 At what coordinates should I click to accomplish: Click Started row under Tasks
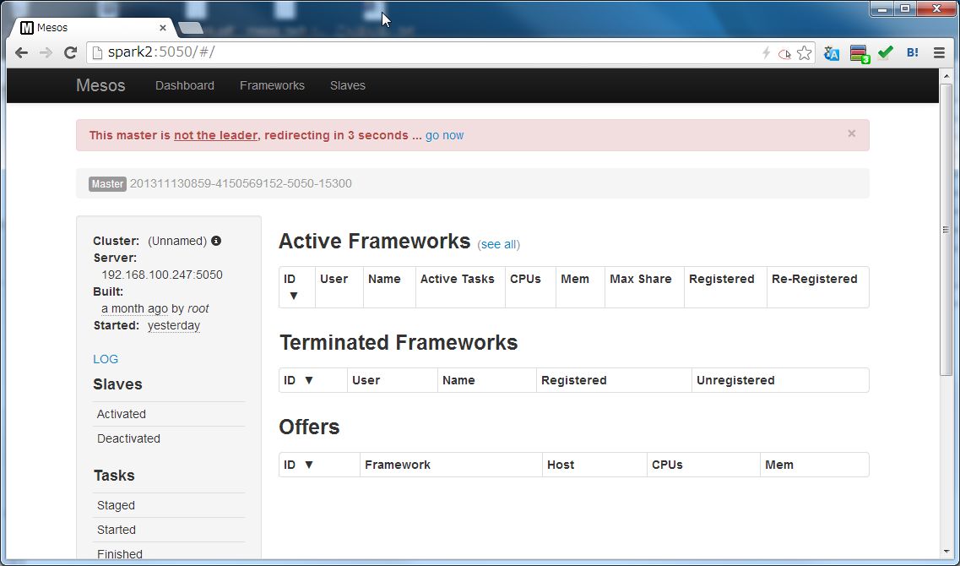coord(168,530)
